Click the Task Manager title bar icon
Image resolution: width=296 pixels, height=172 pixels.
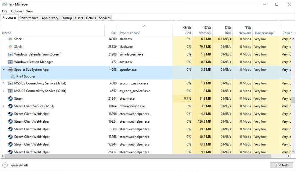(x=4, y=4)
